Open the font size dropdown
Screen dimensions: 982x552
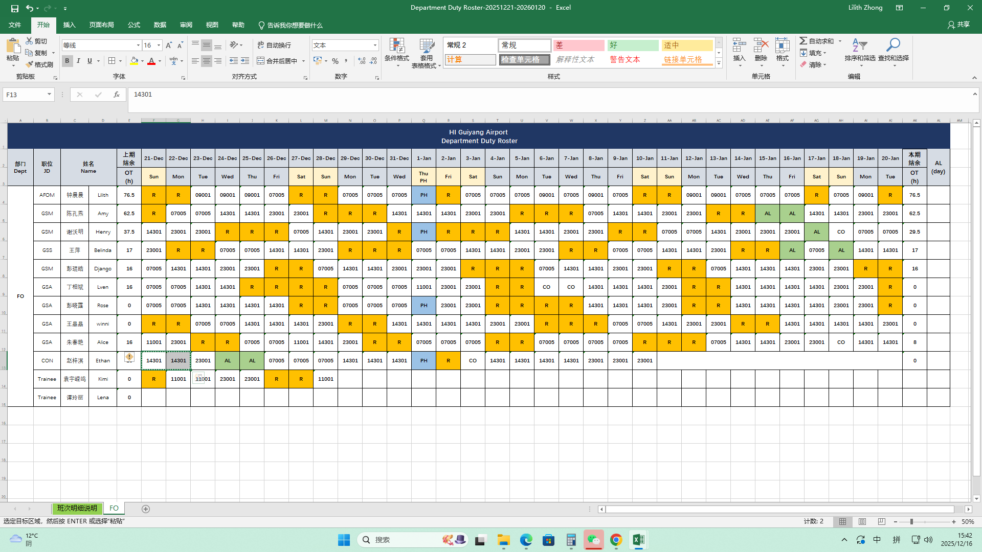(159, 45)
